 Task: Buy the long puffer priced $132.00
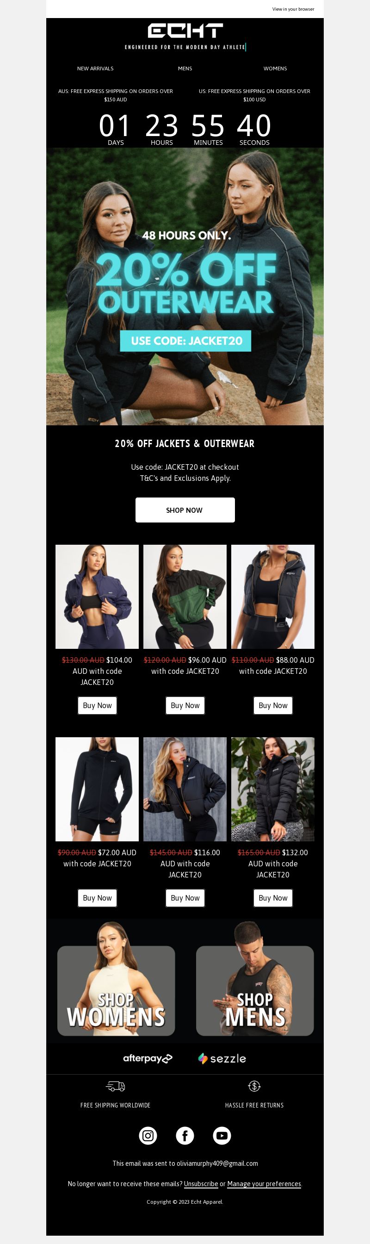pyautogui.click(x=273, y=898)
